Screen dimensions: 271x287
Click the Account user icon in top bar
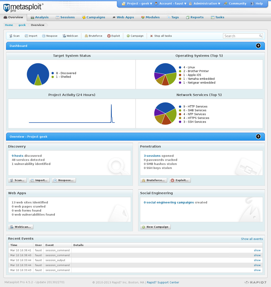point(156,3)
